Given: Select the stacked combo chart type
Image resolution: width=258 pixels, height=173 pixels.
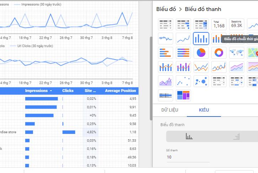Looking at the screenshot, I should [183, 67].
